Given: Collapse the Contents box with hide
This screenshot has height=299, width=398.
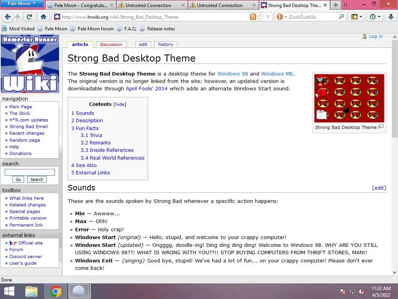Looking at the screenshot, I should point(120,104).
